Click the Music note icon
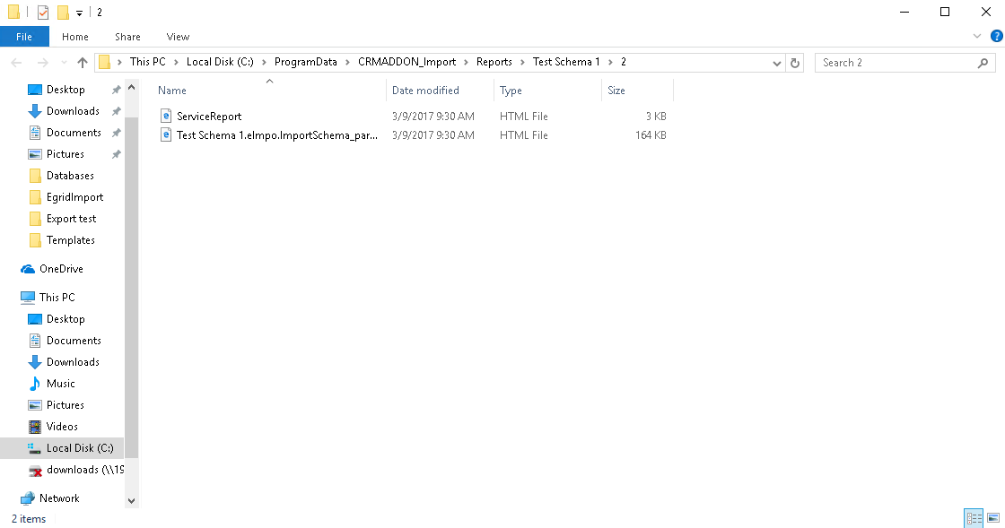This screenshot has height=528, width=1005. coord(35,384)
